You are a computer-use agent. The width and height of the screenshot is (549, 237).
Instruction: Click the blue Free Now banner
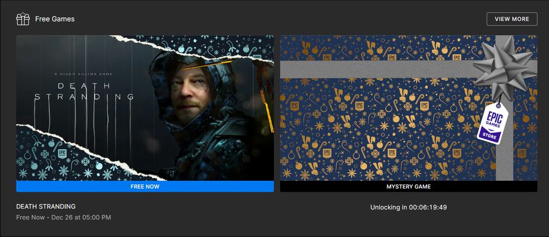point(145,186)
